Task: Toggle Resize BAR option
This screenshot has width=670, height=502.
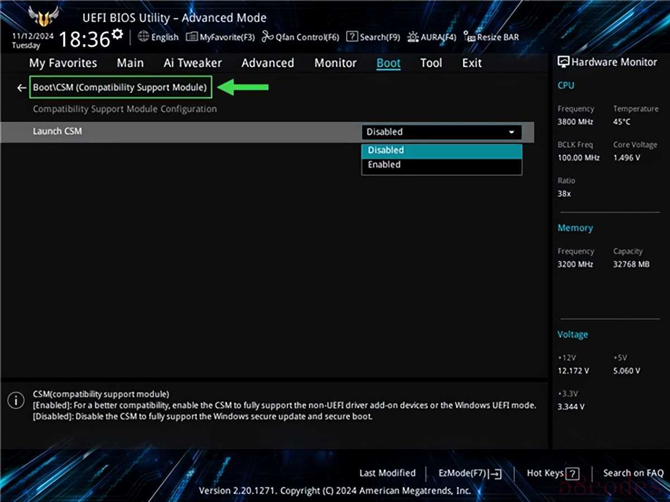Action: [491, 37]
